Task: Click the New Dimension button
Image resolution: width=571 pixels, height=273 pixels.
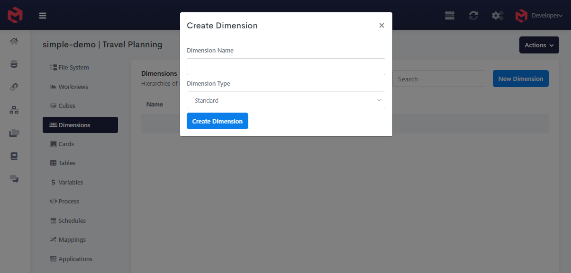Action: point(520,78)
